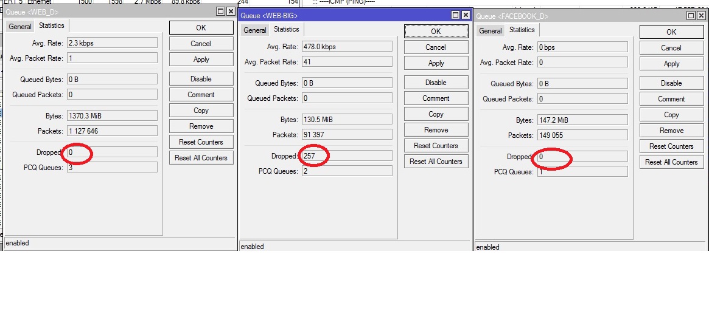Viewport: 709px width, 328px height.
Task: Select the Statistics tab of FACEBOOK_D queue
Action: click(522, 30)
